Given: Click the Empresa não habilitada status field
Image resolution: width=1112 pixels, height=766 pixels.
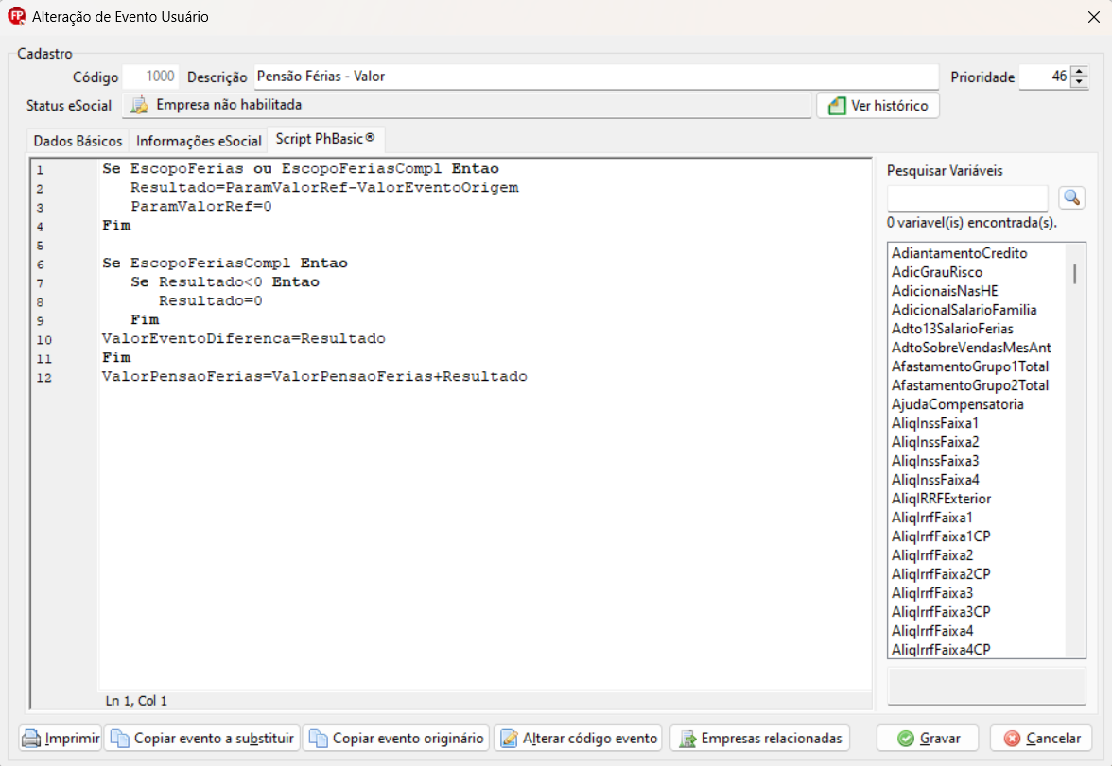Looking at the screenshot, I should click(x=468, y=105).
